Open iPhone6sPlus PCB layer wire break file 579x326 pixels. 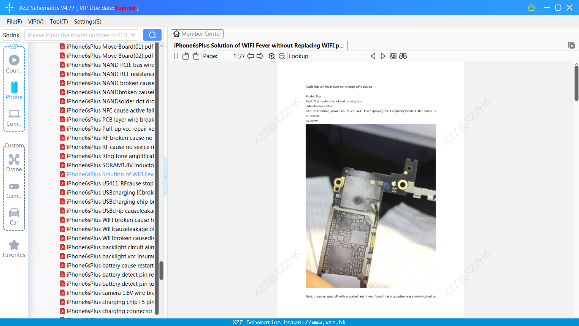(107, 120)
